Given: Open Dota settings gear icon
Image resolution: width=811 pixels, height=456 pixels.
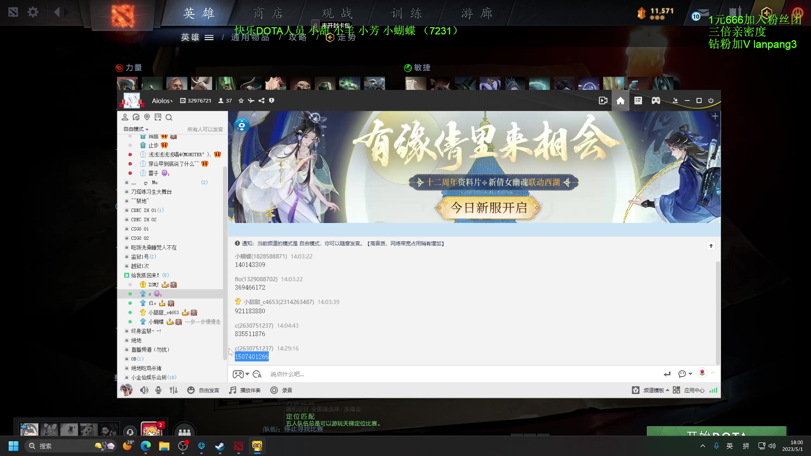Looking at the screenshot, I should click(x=33, y=12).
